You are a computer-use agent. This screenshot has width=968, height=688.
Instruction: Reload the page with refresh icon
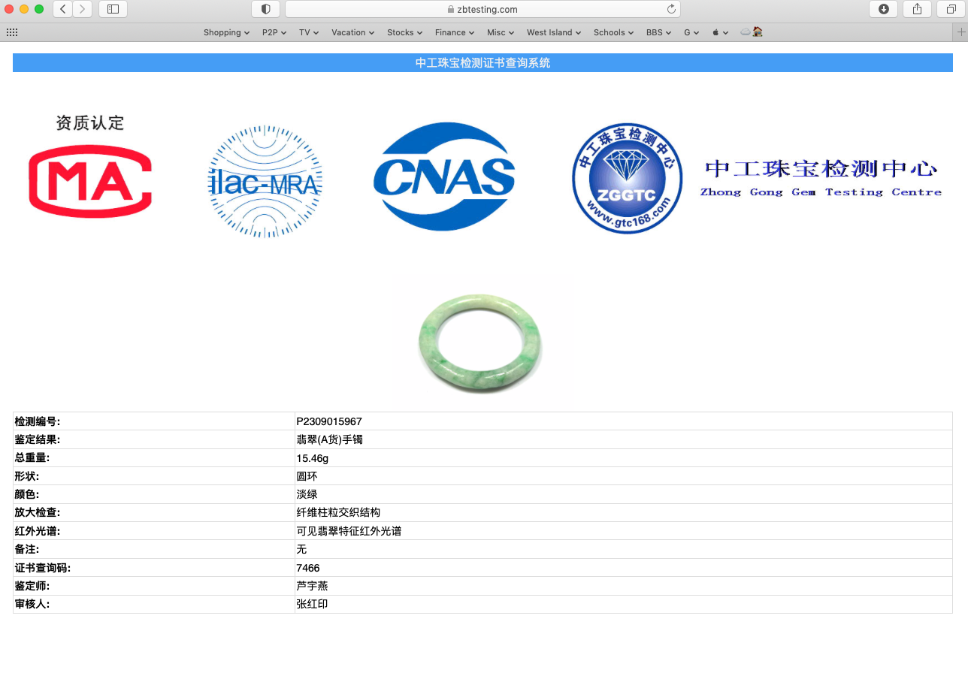click(671, 9)
